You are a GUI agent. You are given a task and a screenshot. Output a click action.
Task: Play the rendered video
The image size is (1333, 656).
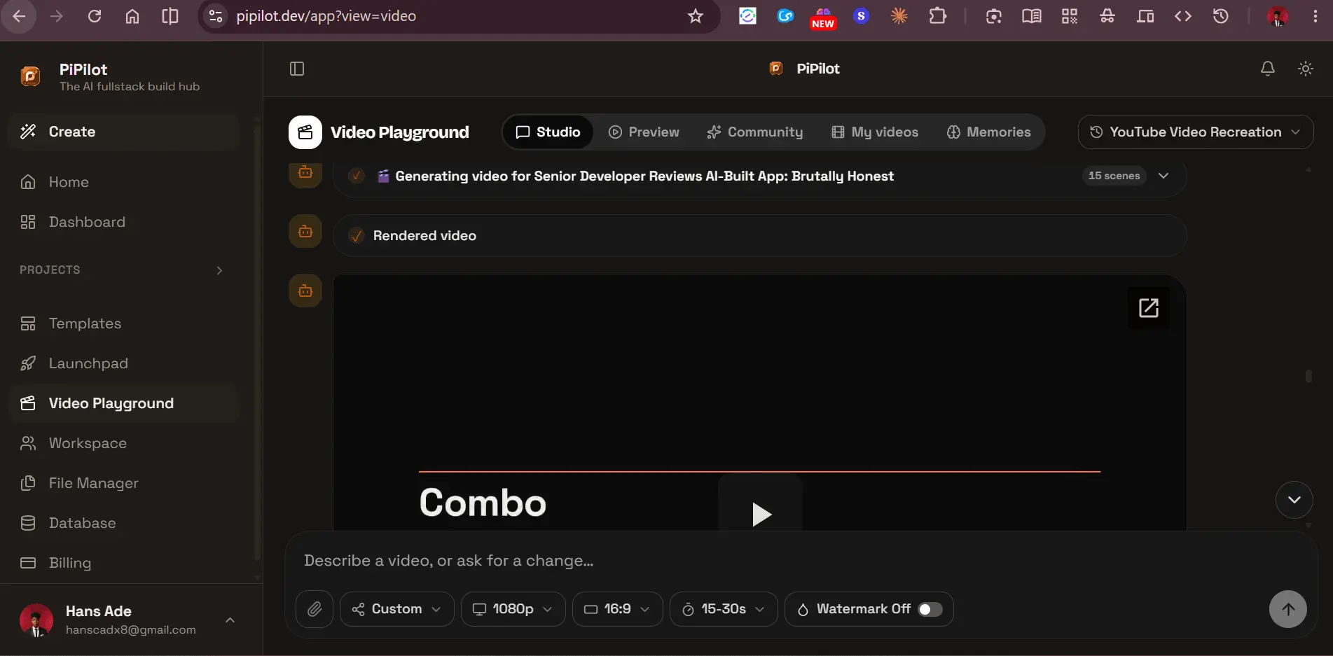[x=760, y=515]
